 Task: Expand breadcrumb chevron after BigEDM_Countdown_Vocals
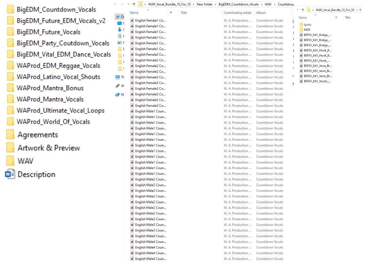(262, 4)
